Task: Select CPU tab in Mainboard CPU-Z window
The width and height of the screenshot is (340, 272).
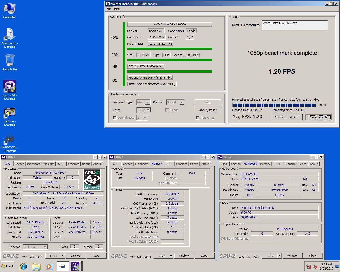Action: click(x=224, y=164)
